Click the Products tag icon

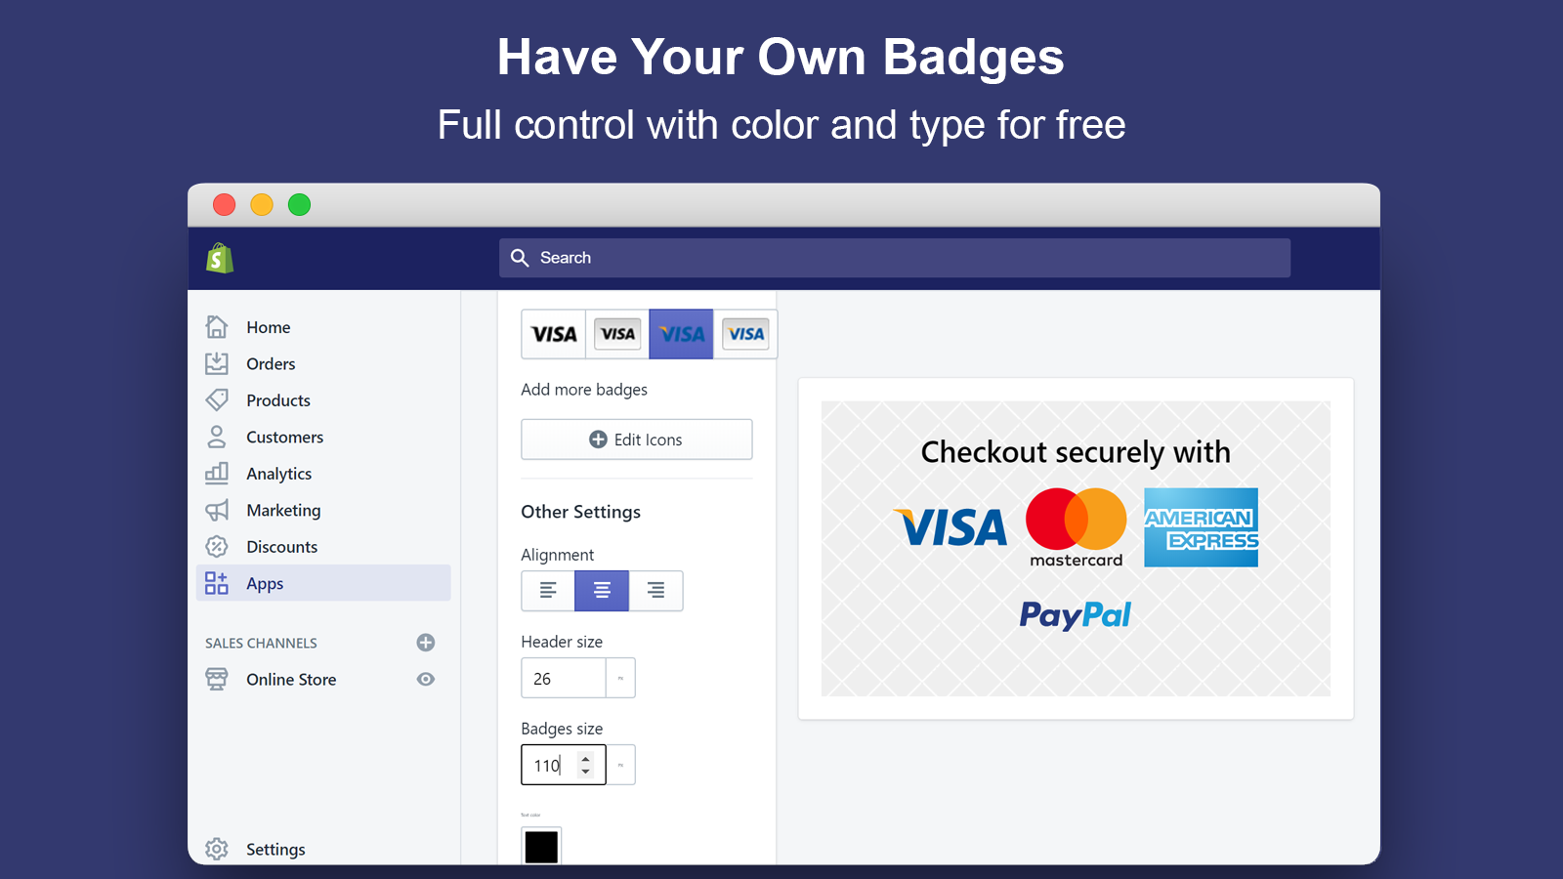[x=217, y=399]
